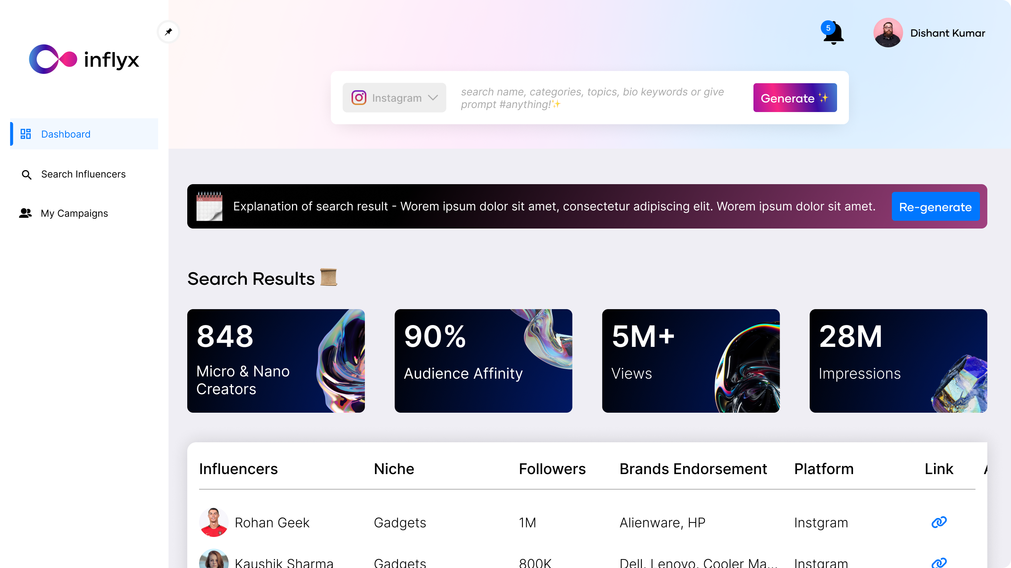The image size is (1011, 568).
Task: Expand the Instagram platform dropdown
Action: 433,98
